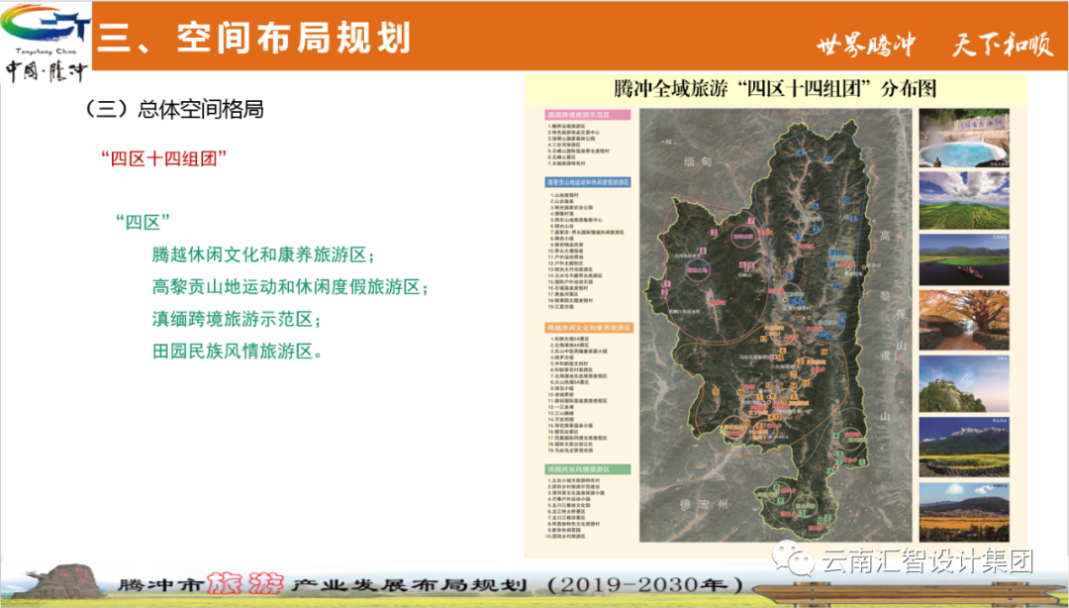The image size is (1069, 608).
Task: Click the red text “四区十四组团”
Action: coord(163,159)
